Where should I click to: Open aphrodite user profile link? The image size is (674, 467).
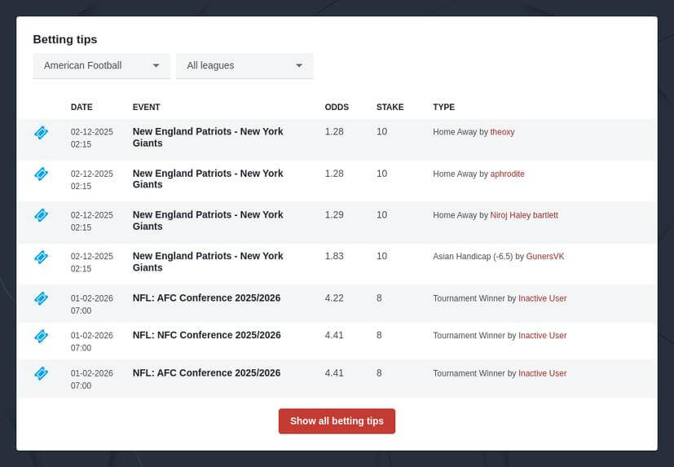[507, 174]
